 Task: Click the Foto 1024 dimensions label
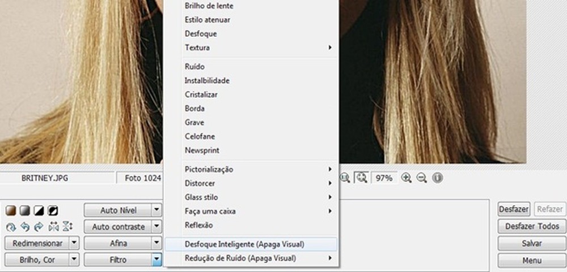click(x=143, y=178)
